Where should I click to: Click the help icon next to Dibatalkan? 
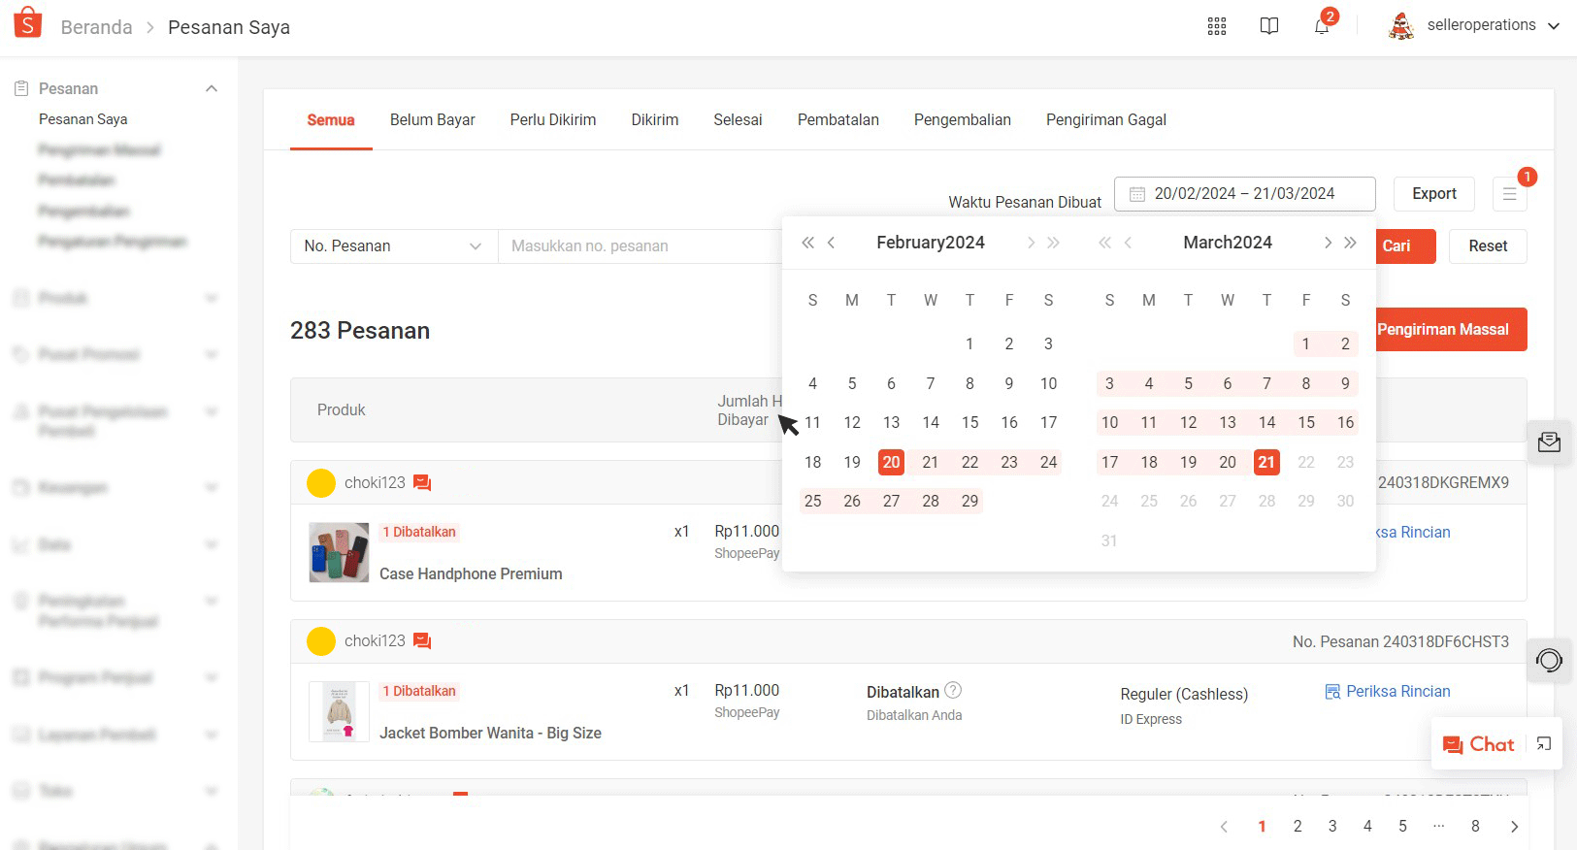953,690
